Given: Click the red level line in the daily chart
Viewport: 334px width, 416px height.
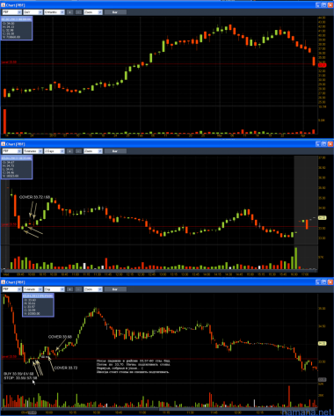Looking at the screenshot, I should coord(160,63).
